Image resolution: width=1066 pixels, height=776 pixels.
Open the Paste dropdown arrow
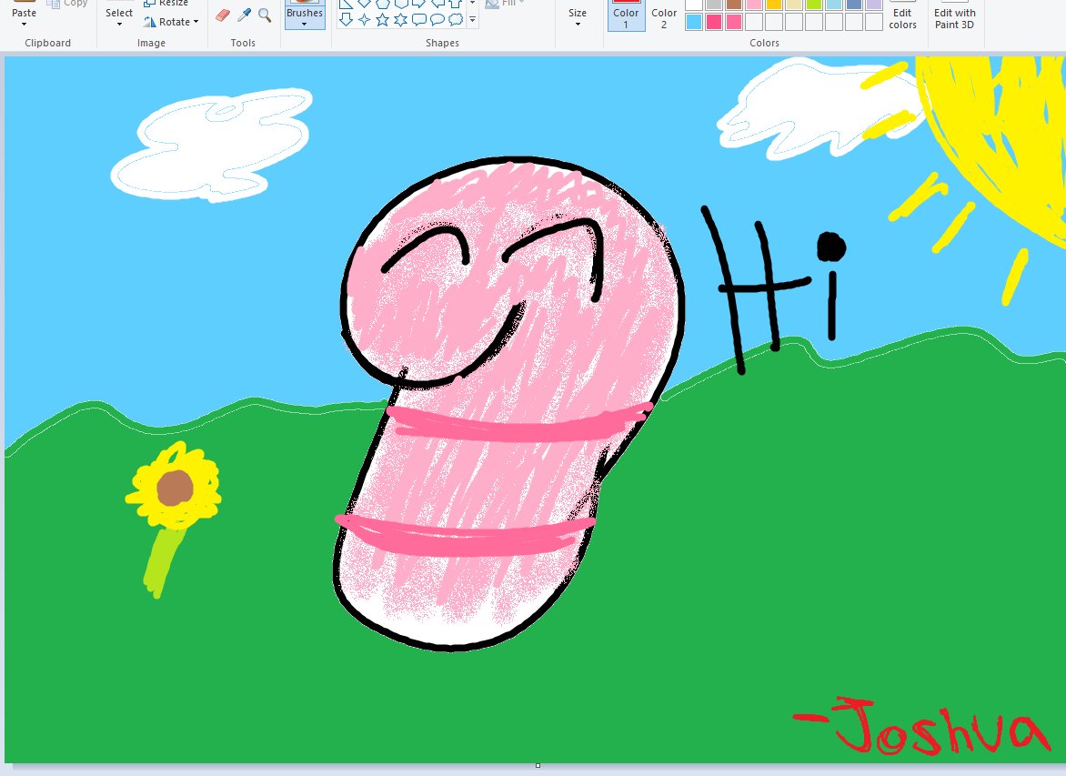click(24, 25)
